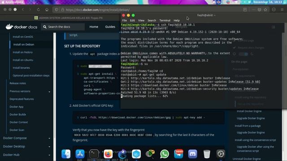Go to Firefox home page
Screen dimensions: 287x161
pos(47,9)
